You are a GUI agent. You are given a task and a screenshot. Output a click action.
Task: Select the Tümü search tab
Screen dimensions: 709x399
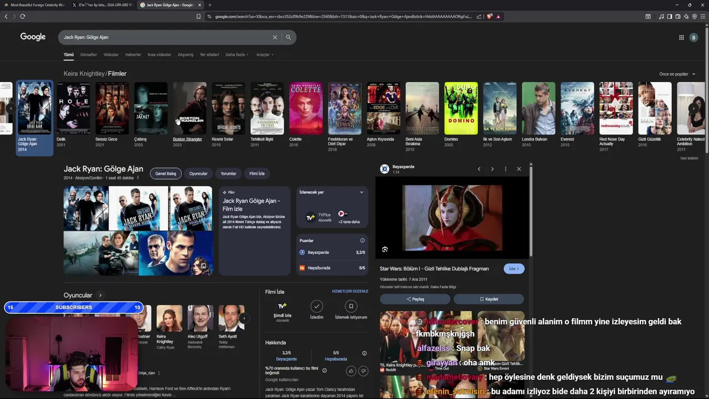point(69,55)
